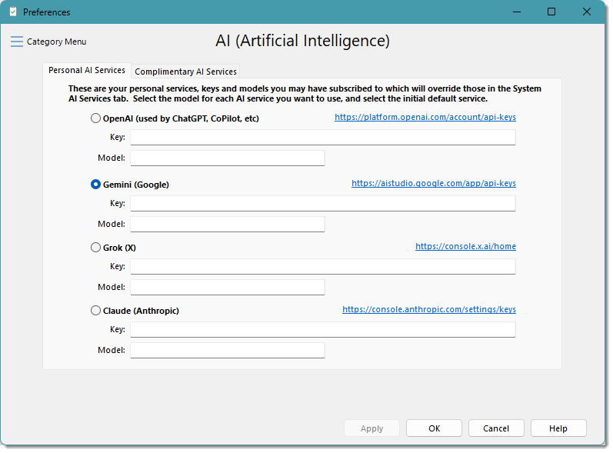Switch to Complimentary AI Services tab

tap(185, 72)
